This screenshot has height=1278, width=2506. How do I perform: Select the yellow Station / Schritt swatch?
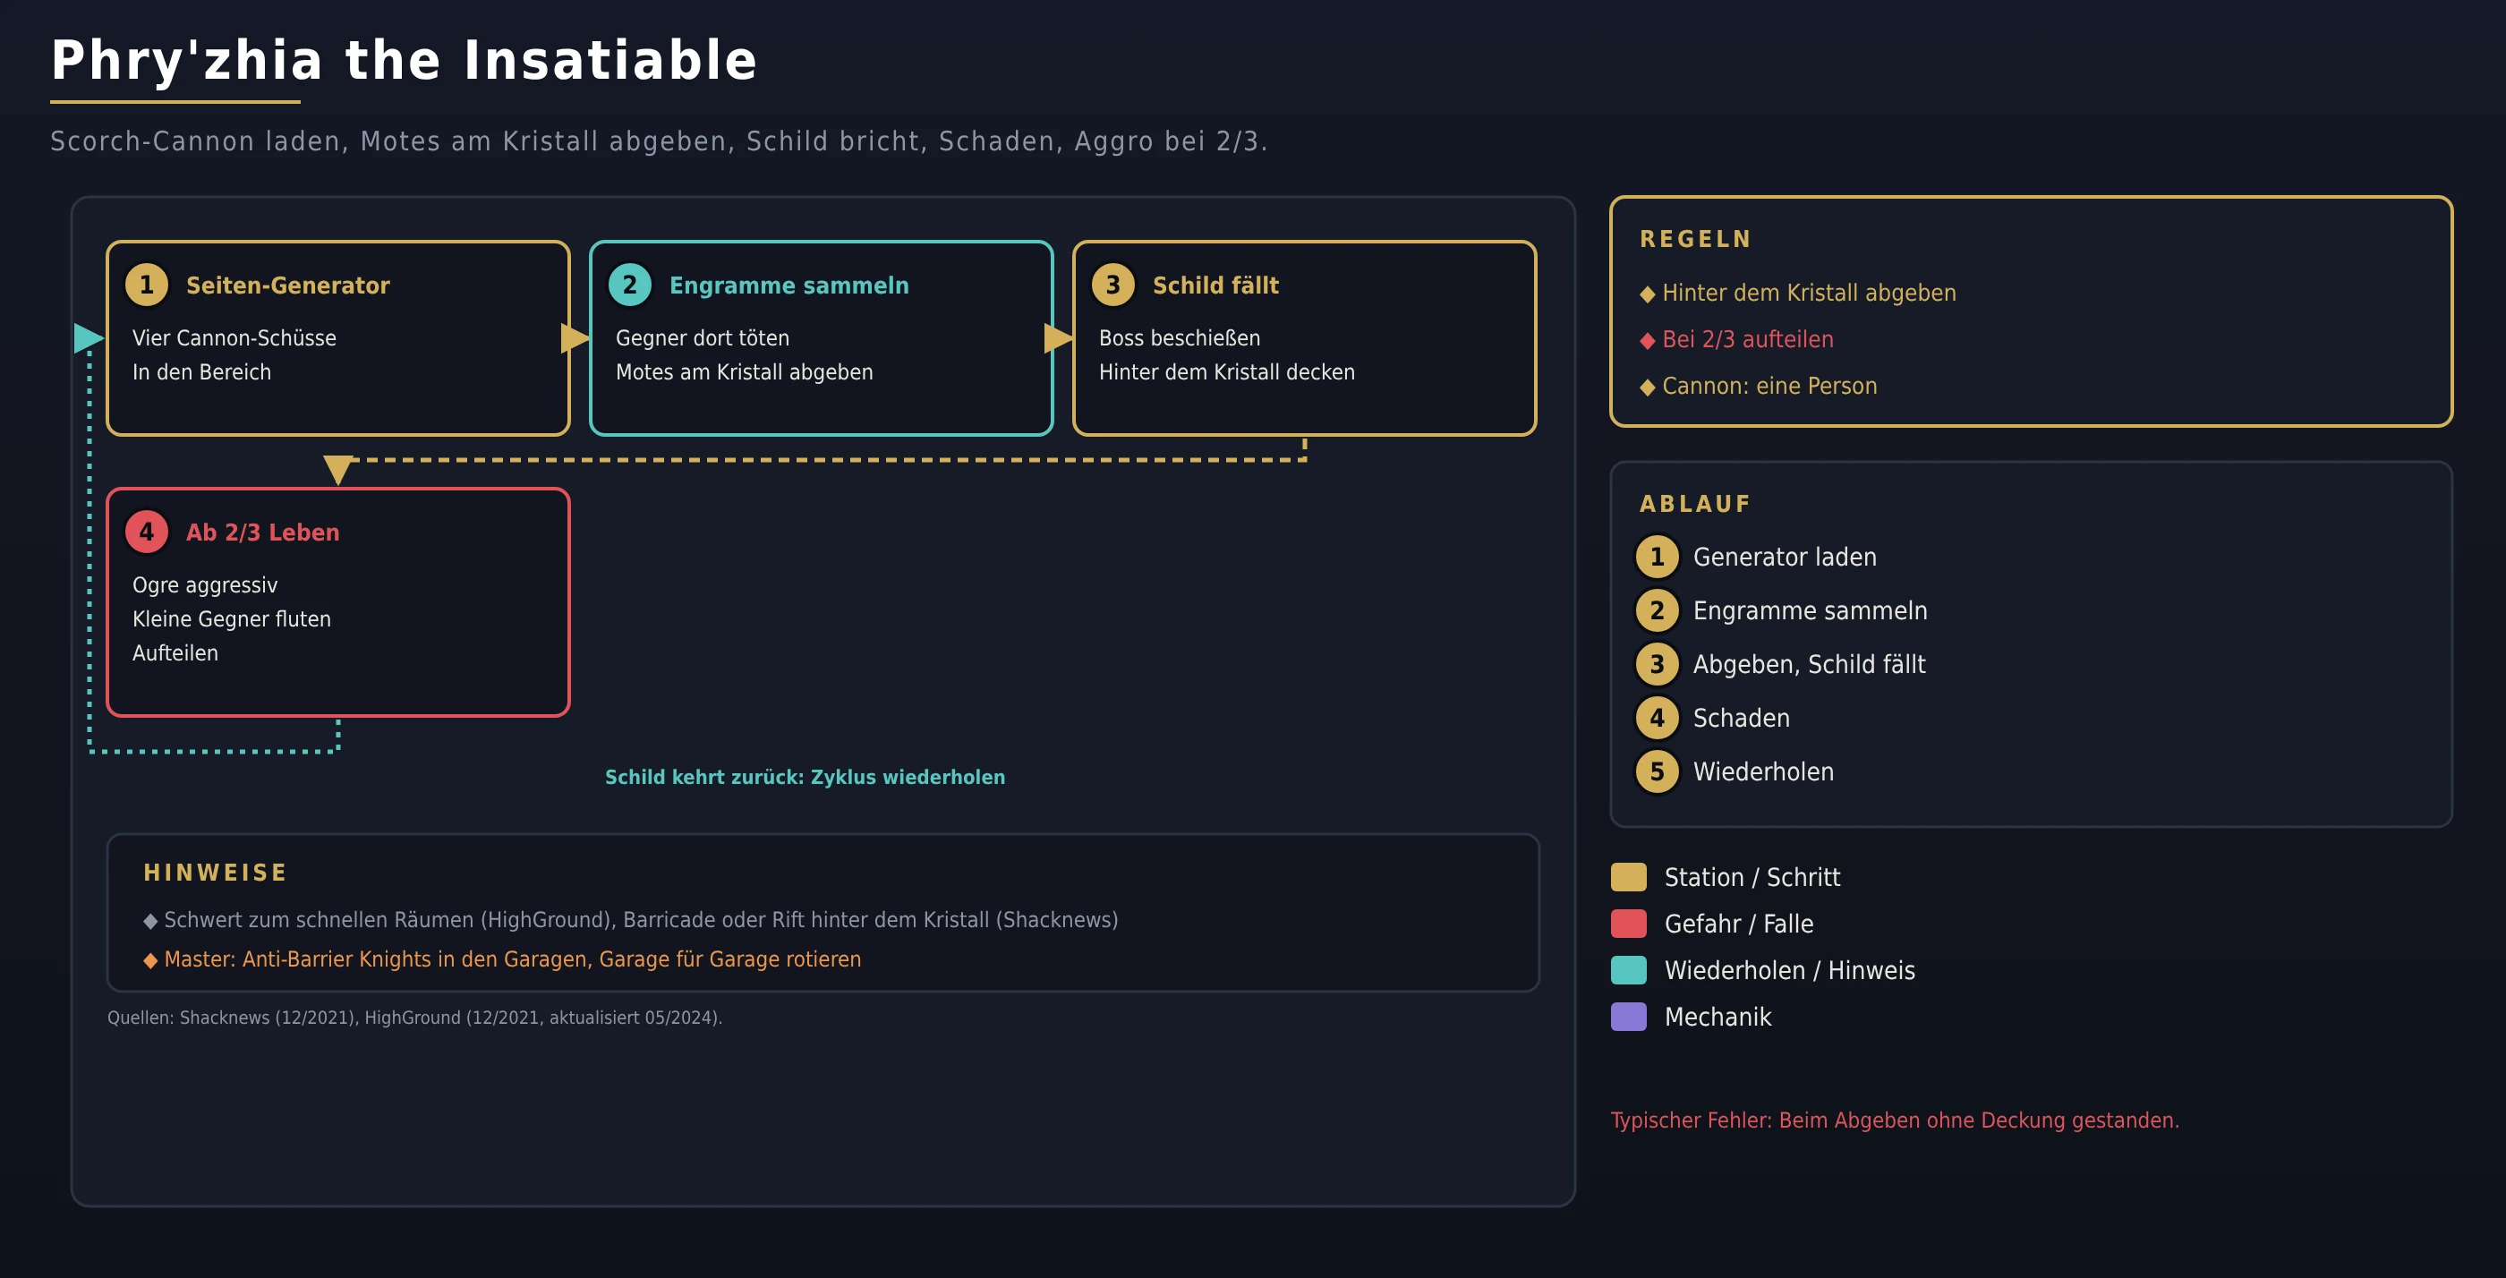[x=1629, y=877]
